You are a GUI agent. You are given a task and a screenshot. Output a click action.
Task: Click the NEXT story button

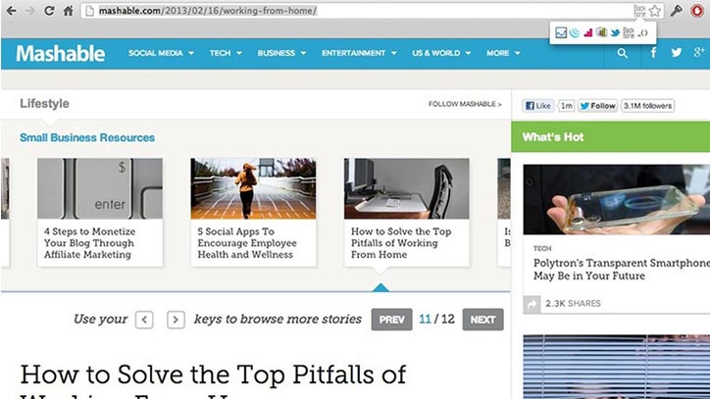[x=482, y=320]
